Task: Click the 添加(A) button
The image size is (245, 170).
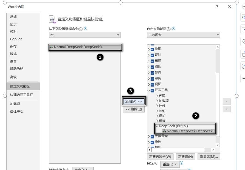Action: click(x=134, y=101)
